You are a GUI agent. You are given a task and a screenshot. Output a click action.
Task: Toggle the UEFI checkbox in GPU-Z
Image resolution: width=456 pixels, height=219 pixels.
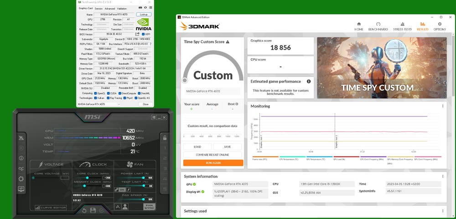[143, 34]
